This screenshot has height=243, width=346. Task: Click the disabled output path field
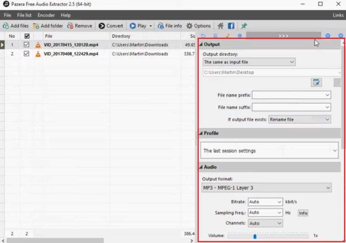tap(272, 72)
